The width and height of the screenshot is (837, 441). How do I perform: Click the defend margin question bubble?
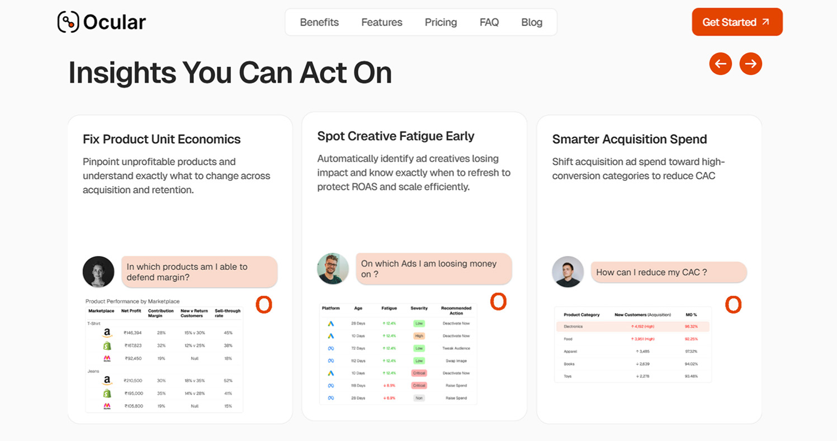click(x=200, y=272)
